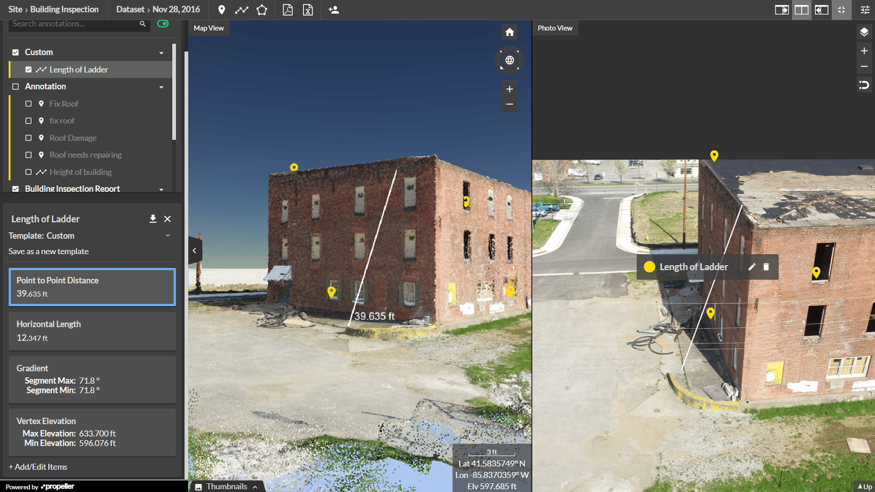Click the Building Inspection breadcrumb
This screenshot has height=492, width=875.
coord(65,9)
